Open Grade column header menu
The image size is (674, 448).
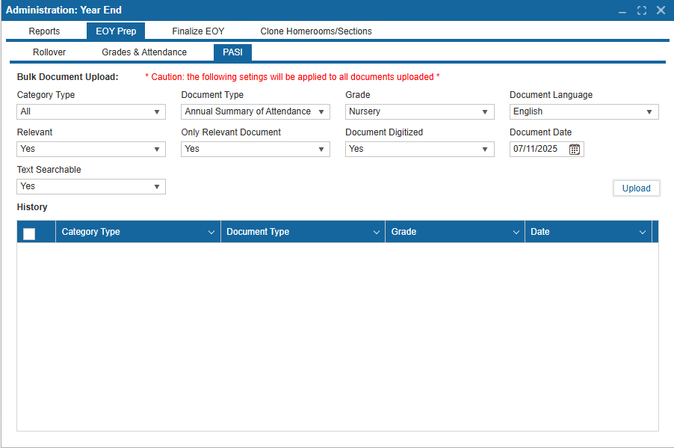point(516,233)
